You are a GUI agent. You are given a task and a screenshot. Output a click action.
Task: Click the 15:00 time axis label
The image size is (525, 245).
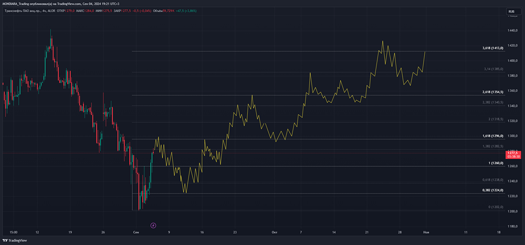(14, 232)
